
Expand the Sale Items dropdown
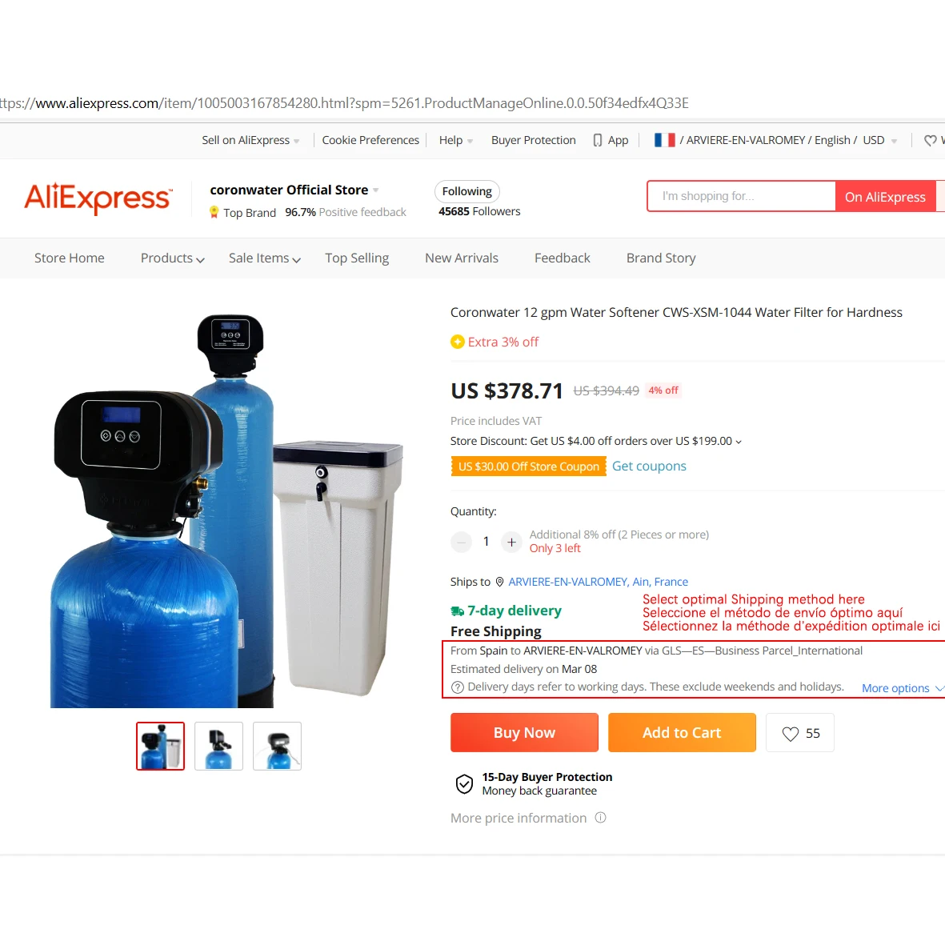click(x=265, y=258)
